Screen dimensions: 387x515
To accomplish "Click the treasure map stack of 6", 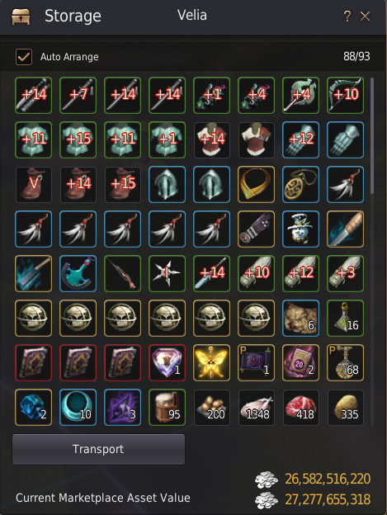I will click(300, 318).
